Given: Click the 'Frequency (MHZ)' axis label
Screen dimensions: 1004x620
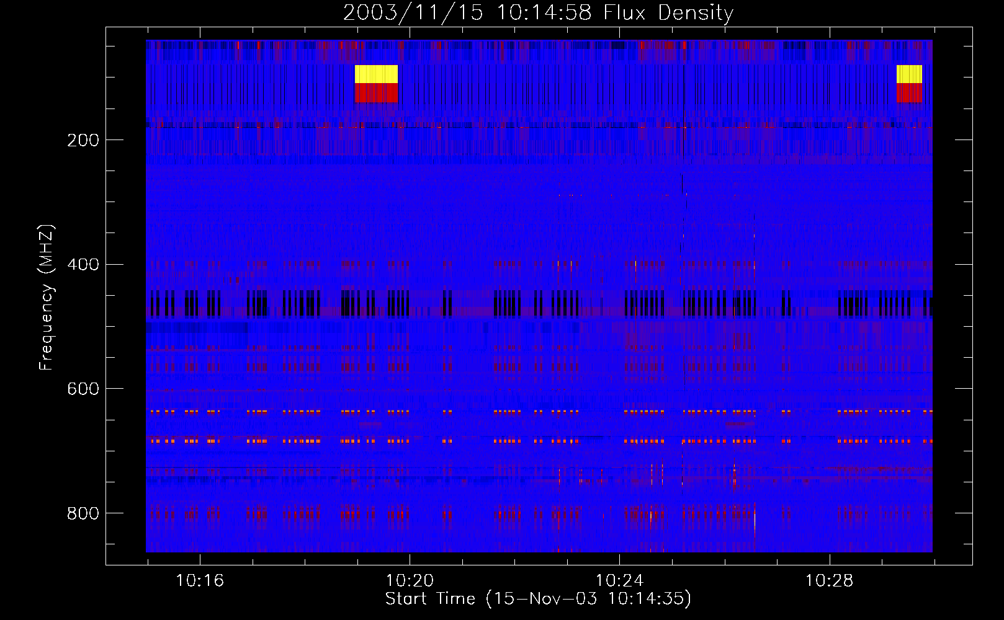Looking at the screenshot, I should click(x=47, y=298).
